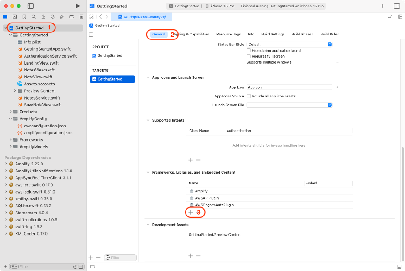The height and width of the screenshot is (271, 405).
Task: Open the Source Control navigator icon
Action: [15, 17]
